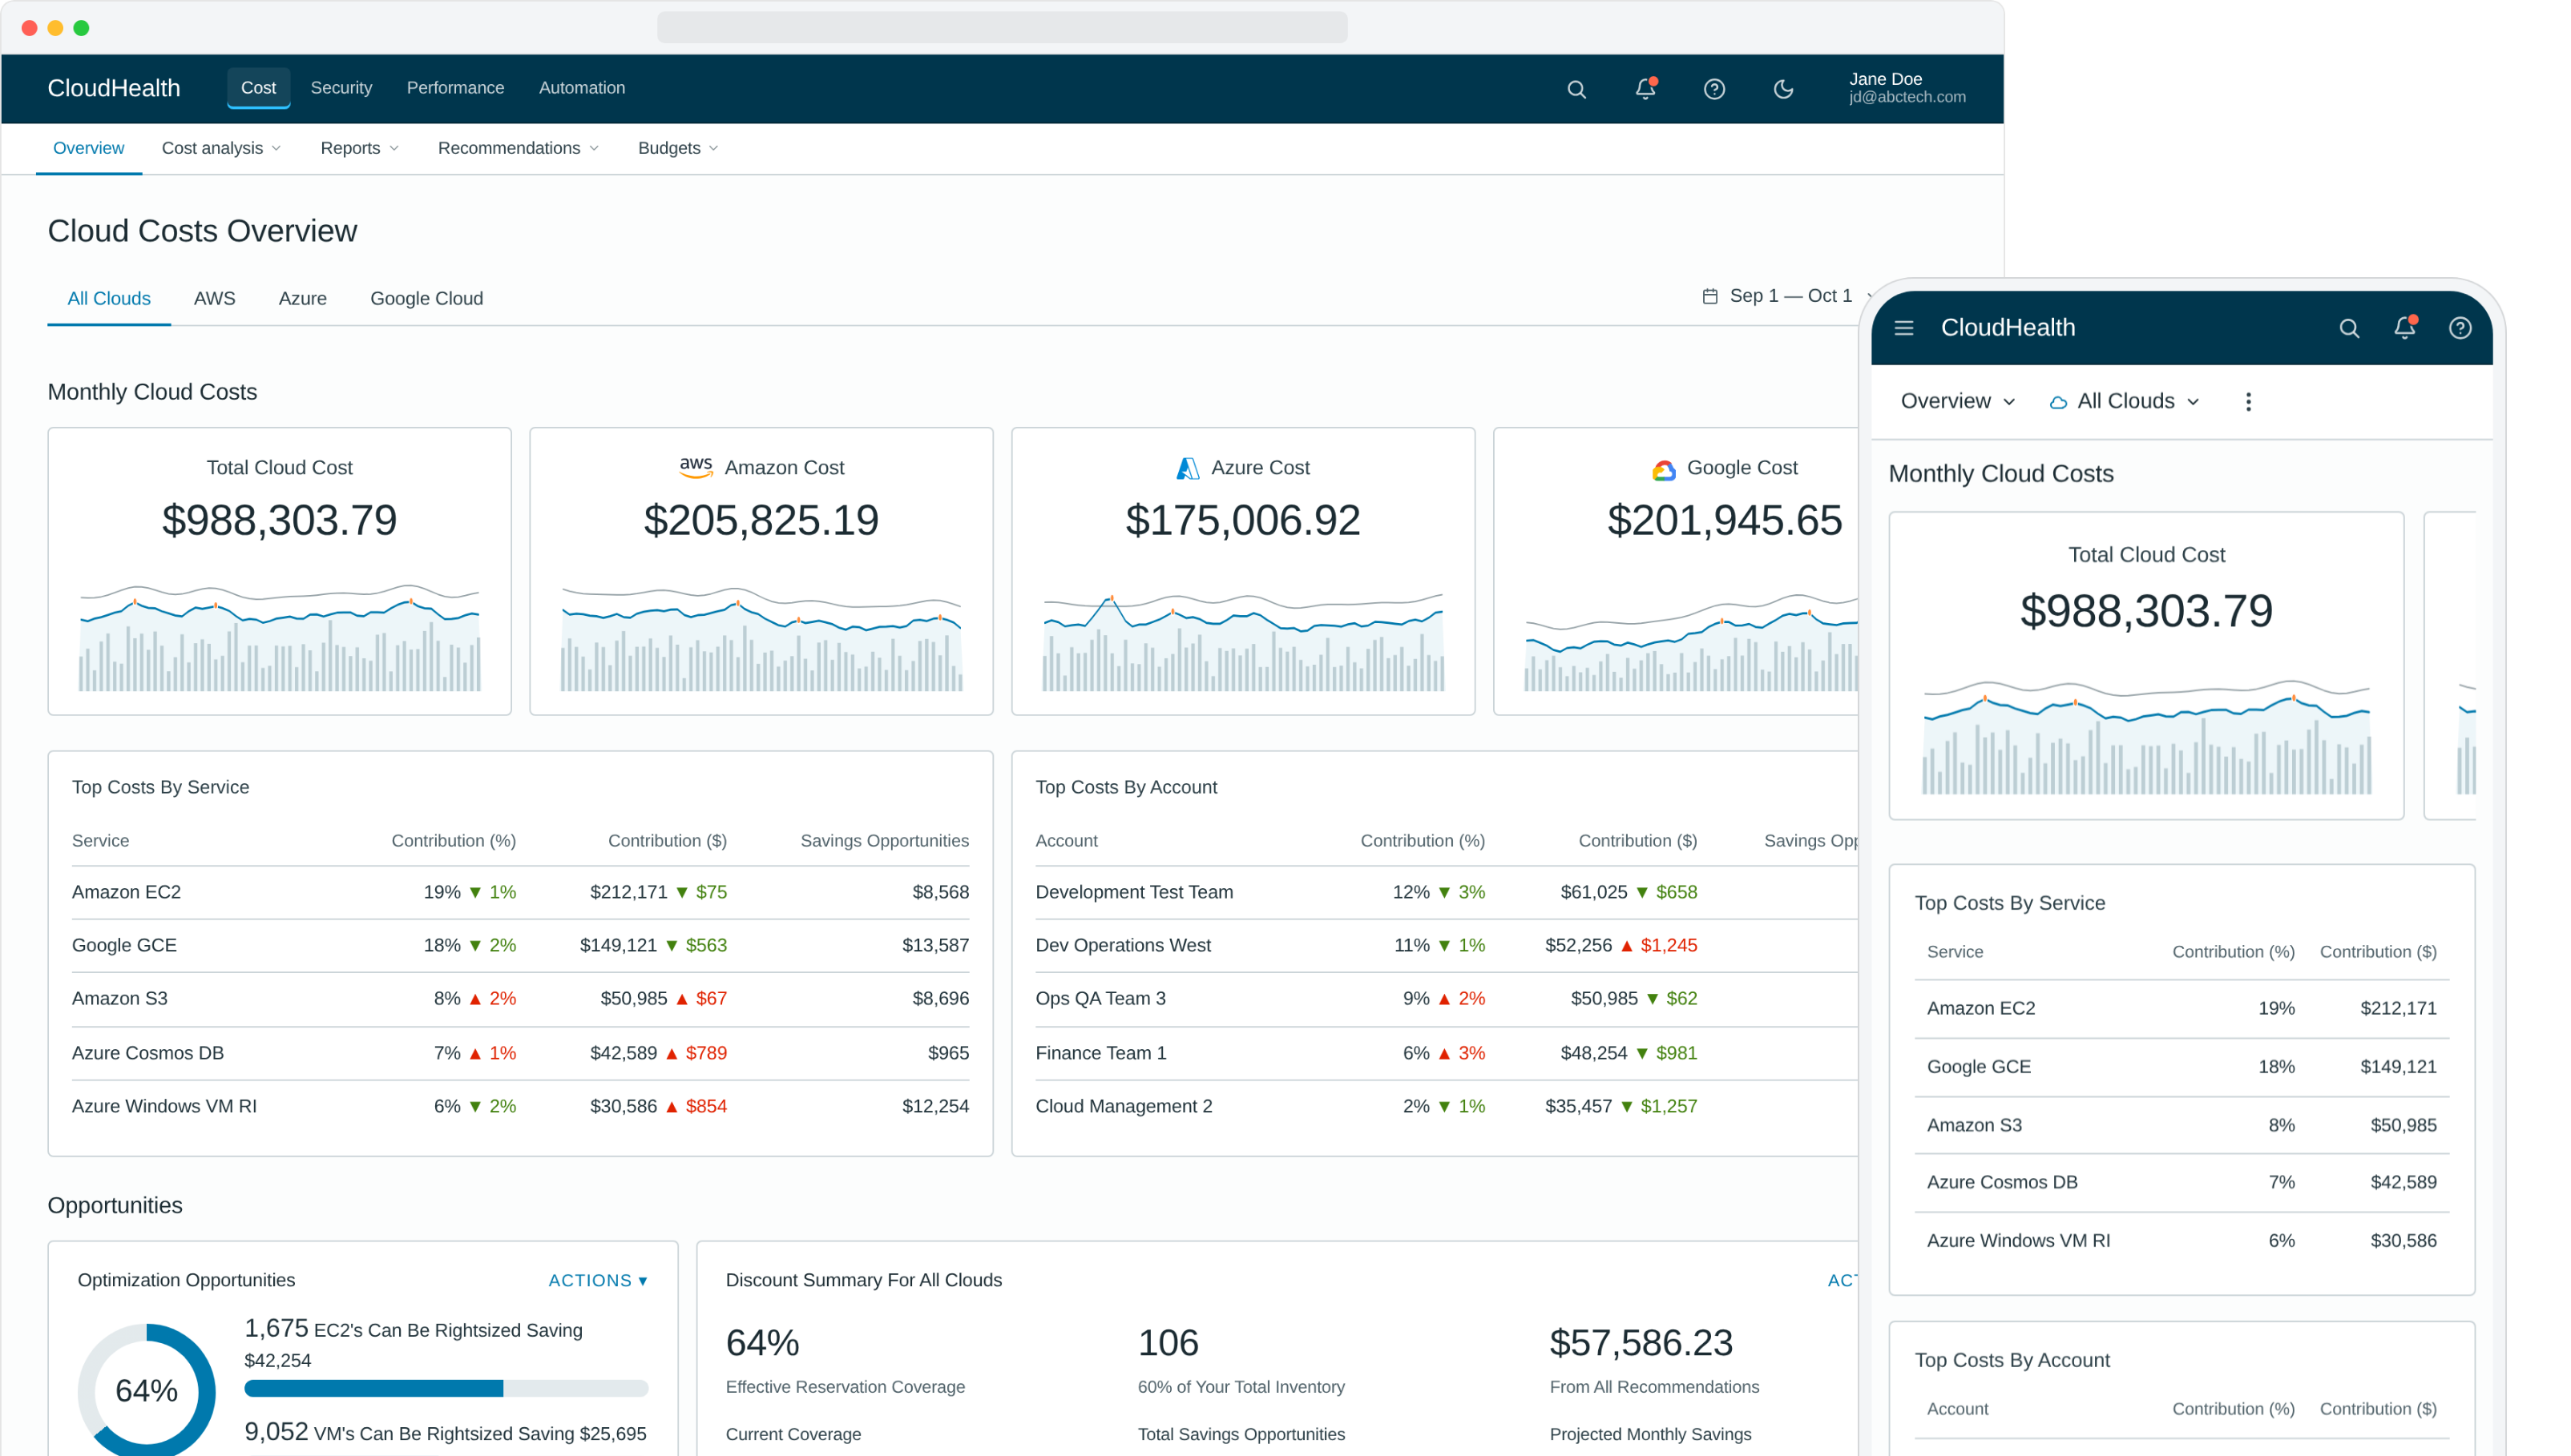Click the calendar icon by date range

coord(1709,296)
